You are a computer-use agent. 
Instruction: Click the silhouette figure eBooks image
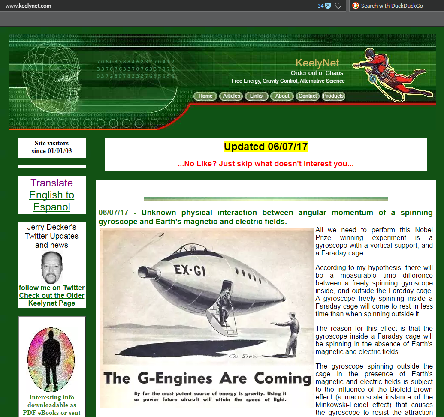(x=51, y=360)
